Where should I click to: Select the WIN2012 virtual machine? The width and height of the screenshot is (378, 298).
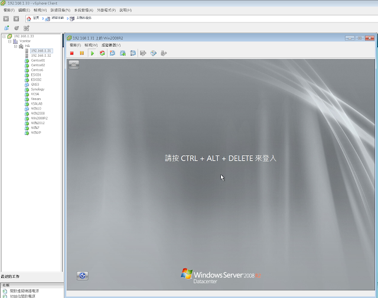(x=38, y=123)
